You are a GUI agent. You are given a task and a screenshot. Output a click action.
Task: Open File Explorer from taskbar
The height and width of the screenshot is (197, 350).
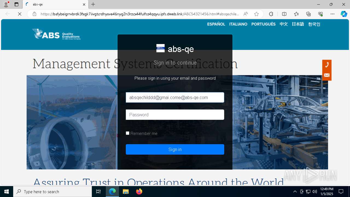point(126,192)
